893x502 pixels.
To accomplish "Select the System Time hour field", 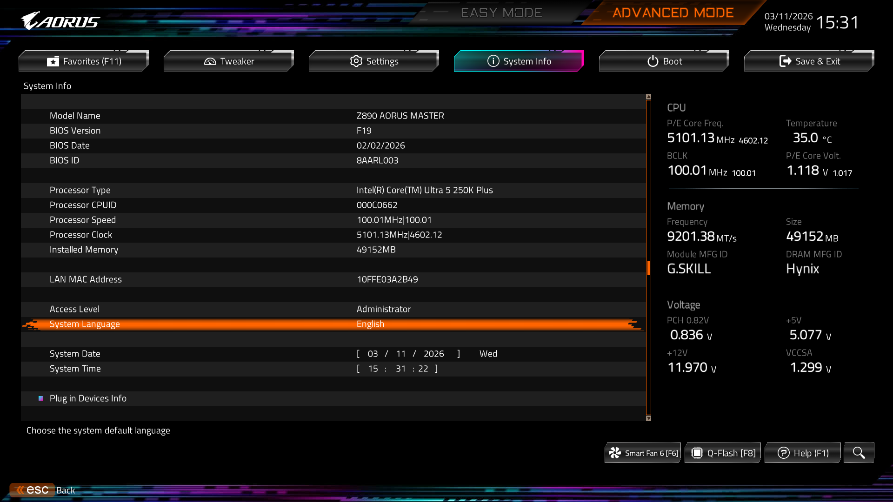I will [373, 369].
